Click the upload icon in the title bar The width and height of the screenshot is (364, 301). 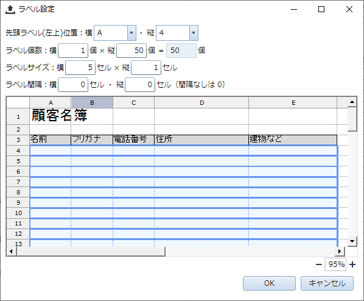[x=10, y=10]
